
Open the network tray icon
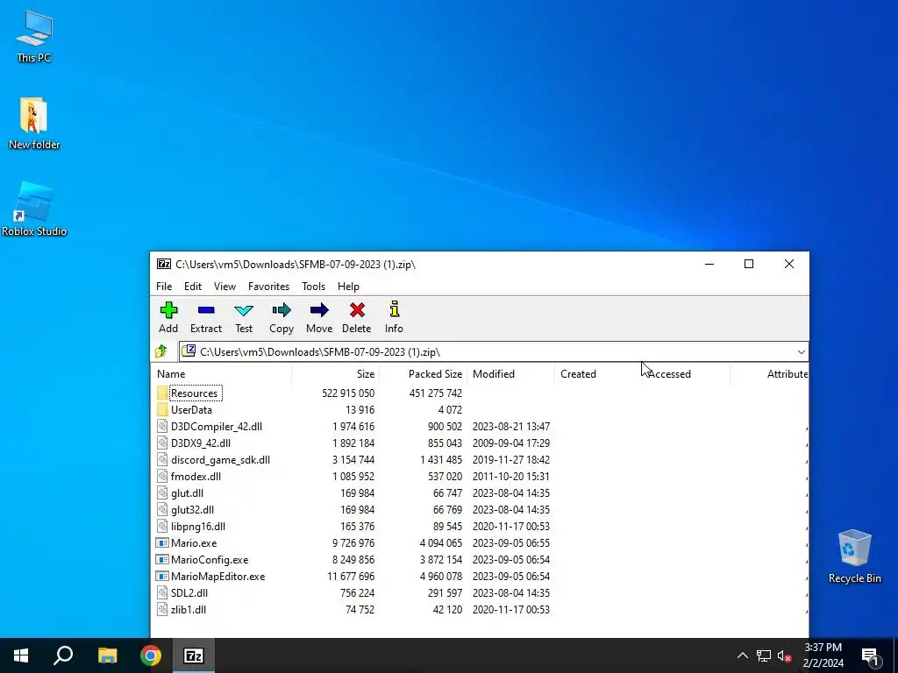(x=763, y=655)
